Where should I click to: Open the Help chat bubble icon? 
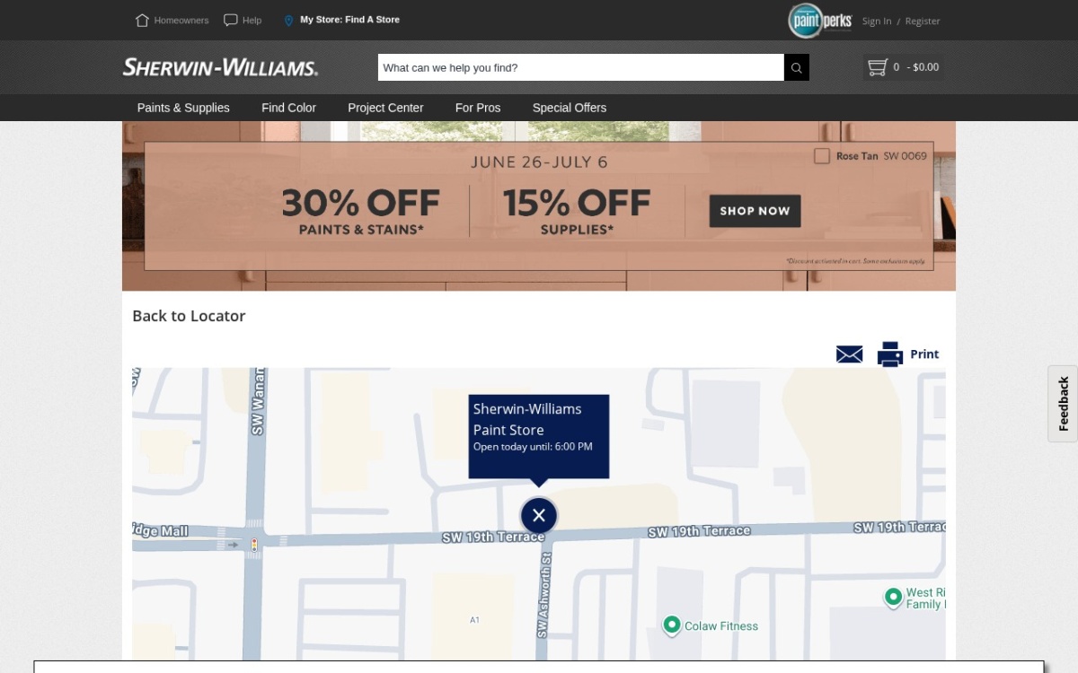tap(231, 20)
